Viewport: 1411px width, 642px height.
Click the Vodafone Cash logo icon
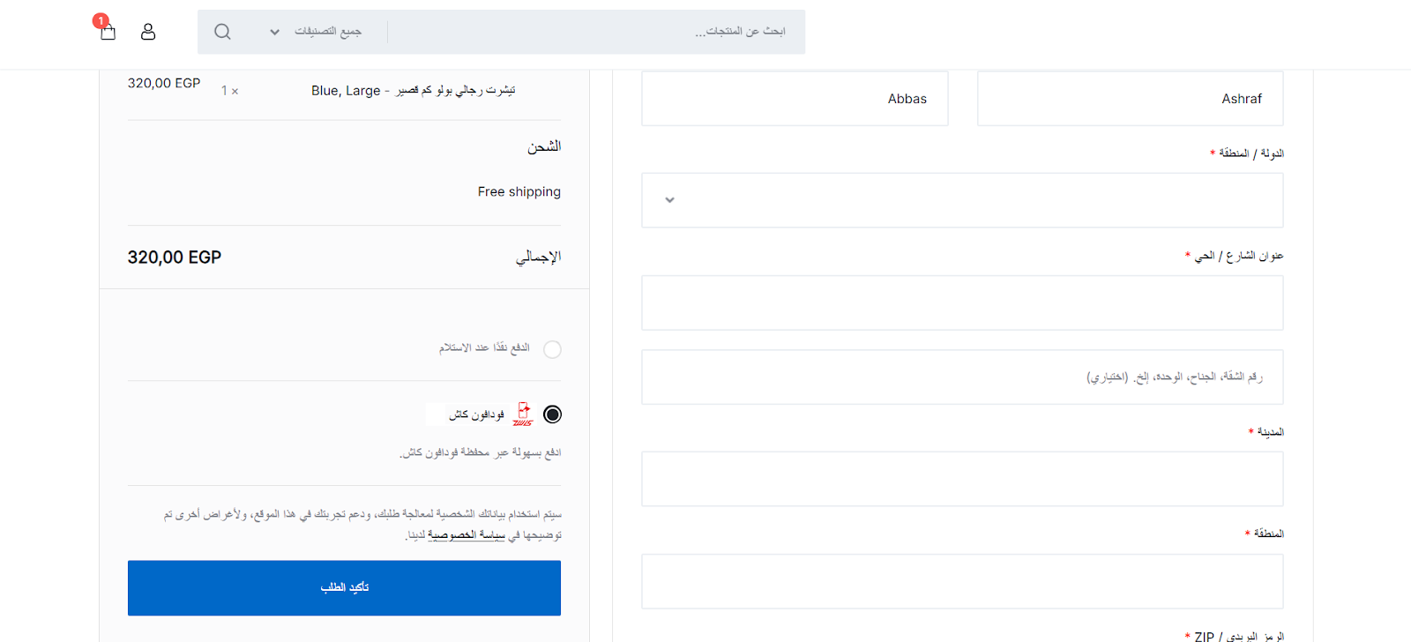[x=523, y=414]
